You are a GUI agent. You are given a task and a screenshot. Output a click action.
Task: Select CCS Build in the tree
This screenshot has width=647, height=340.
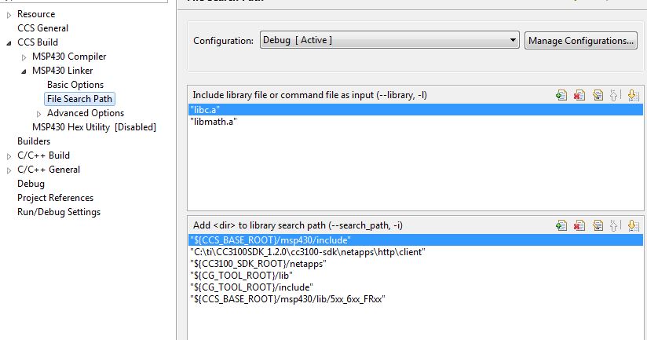[x=38, y=42]
